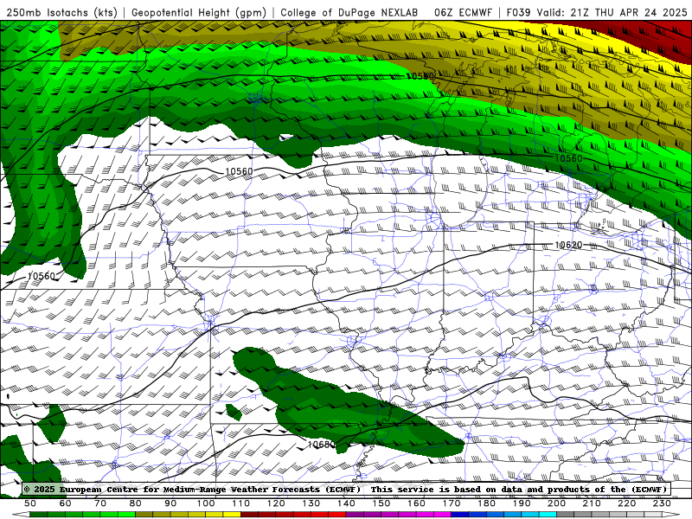Click the 210 value on the color scale
692x519 pixels.
[x=592, y=503]
